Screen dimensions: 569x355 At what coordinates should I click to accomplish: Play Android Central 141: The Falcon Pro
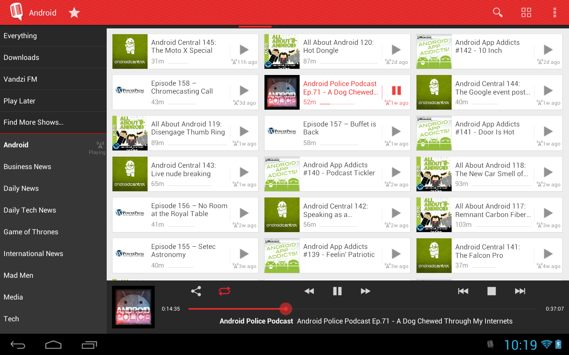548,254
